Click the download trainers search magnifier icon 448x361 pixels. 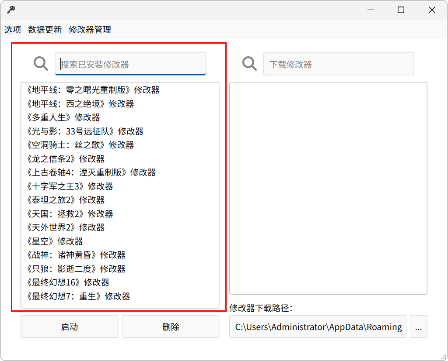click(x=249, y=64)
